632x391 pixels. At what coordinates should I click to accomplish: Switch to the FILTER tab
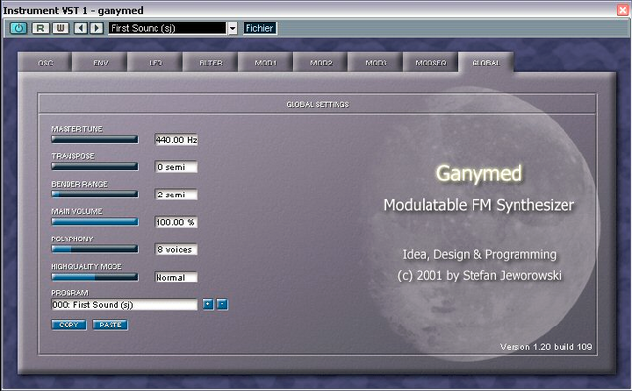[x=210, y=63]
